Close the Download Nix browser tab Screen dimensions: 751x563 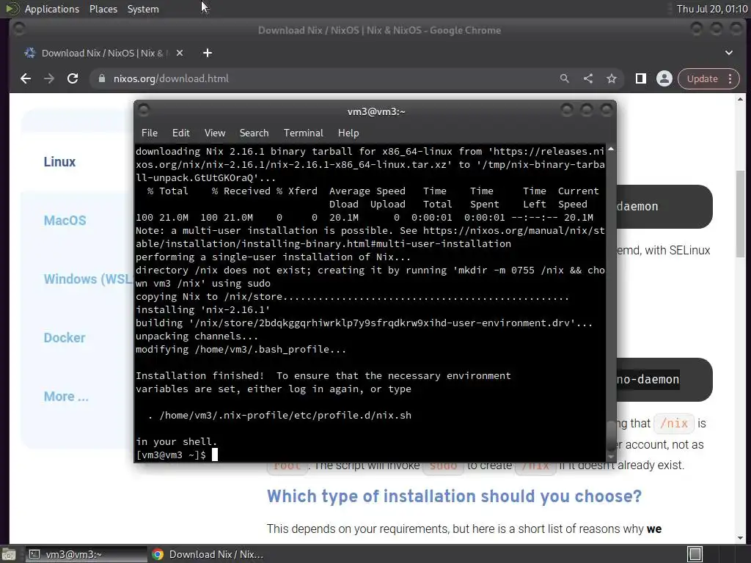180,53
